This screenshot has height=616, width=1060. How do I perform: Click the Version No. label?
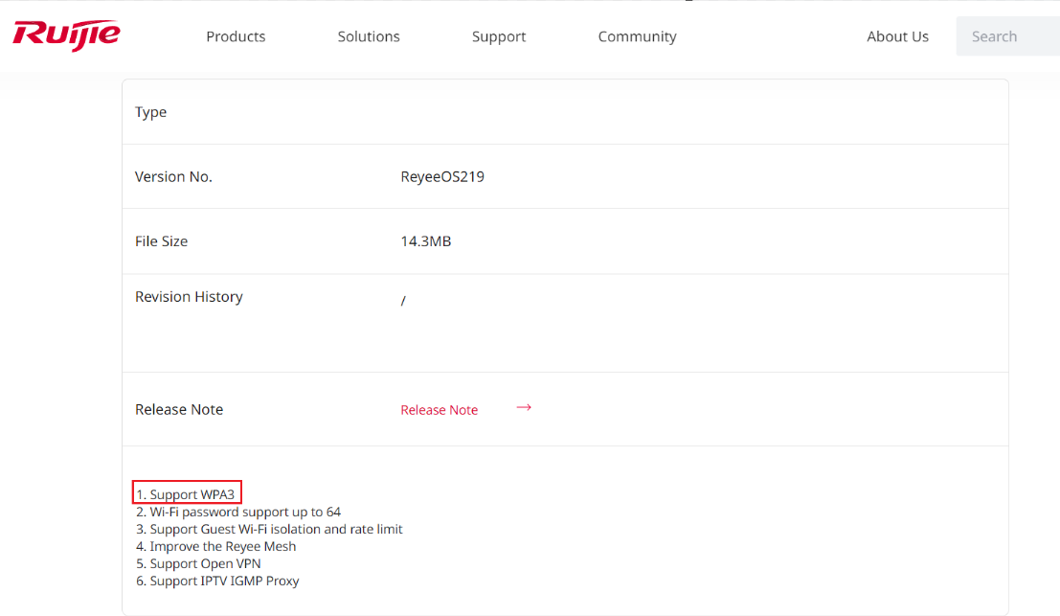coord(173,176)
